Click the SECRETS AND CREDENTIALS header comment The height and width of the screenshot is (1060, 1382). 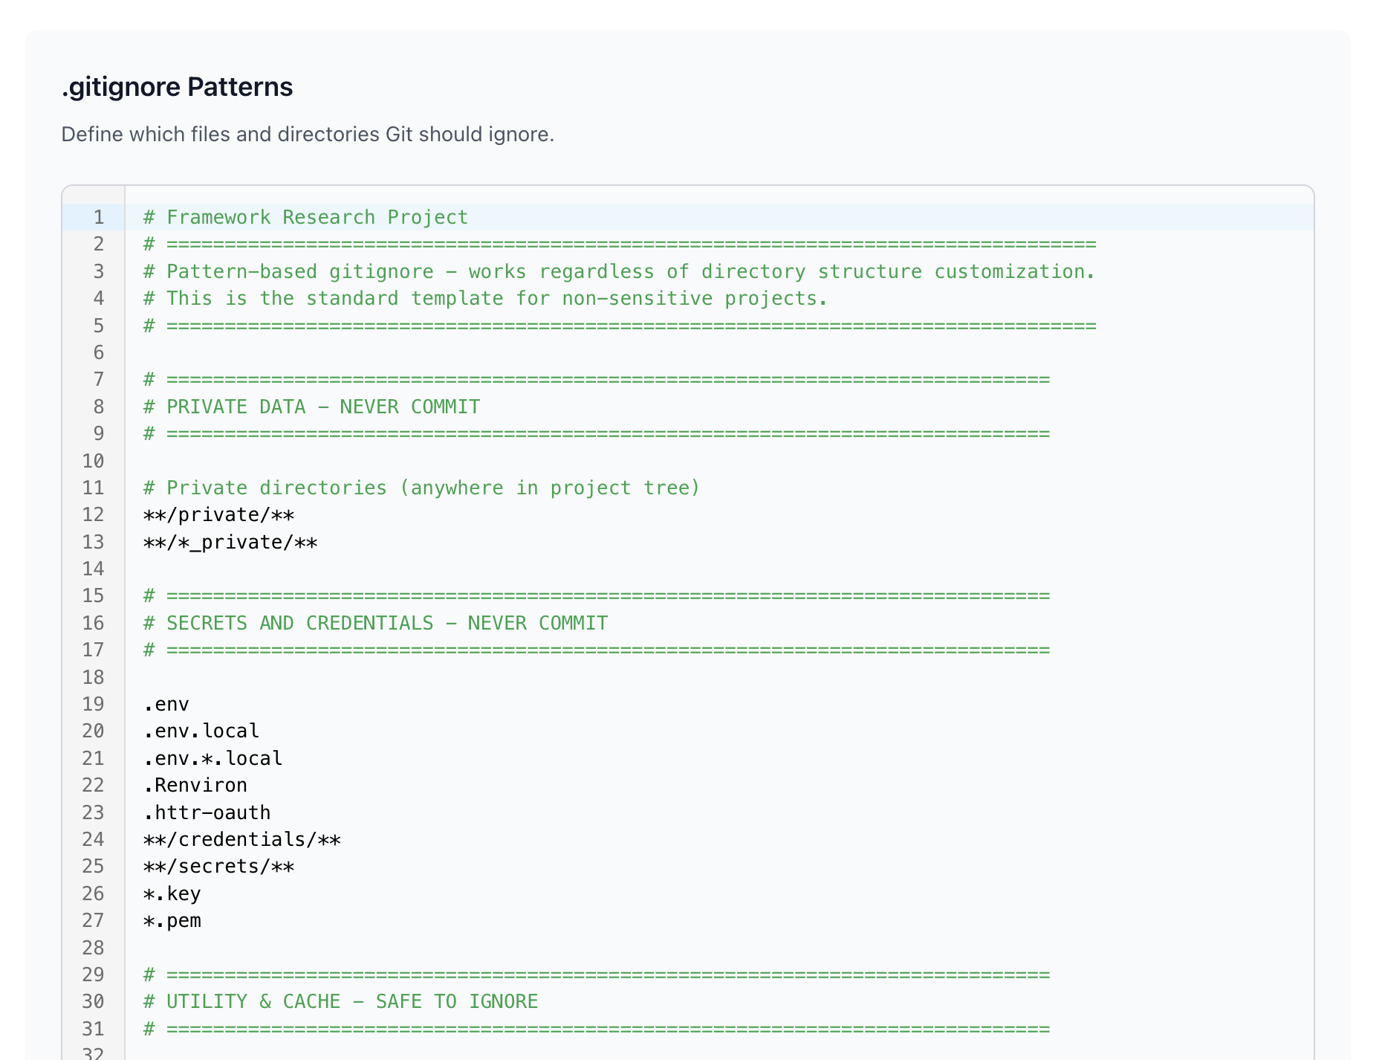point(374,623)
